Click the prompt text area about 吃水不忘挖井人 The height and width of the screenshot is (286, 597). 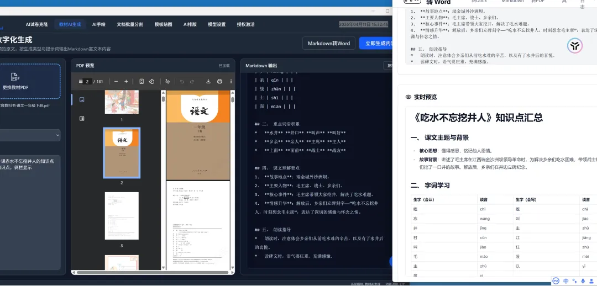click(x=30, y=212)
